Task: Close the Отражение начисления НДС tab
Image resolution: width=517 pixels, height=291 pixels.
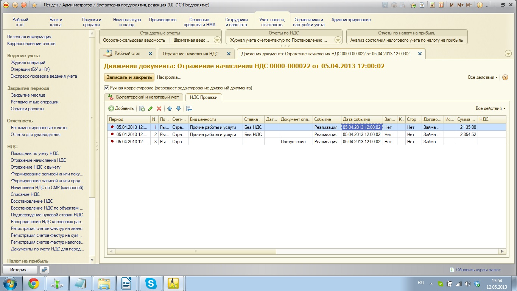Action: pos(228,54)
